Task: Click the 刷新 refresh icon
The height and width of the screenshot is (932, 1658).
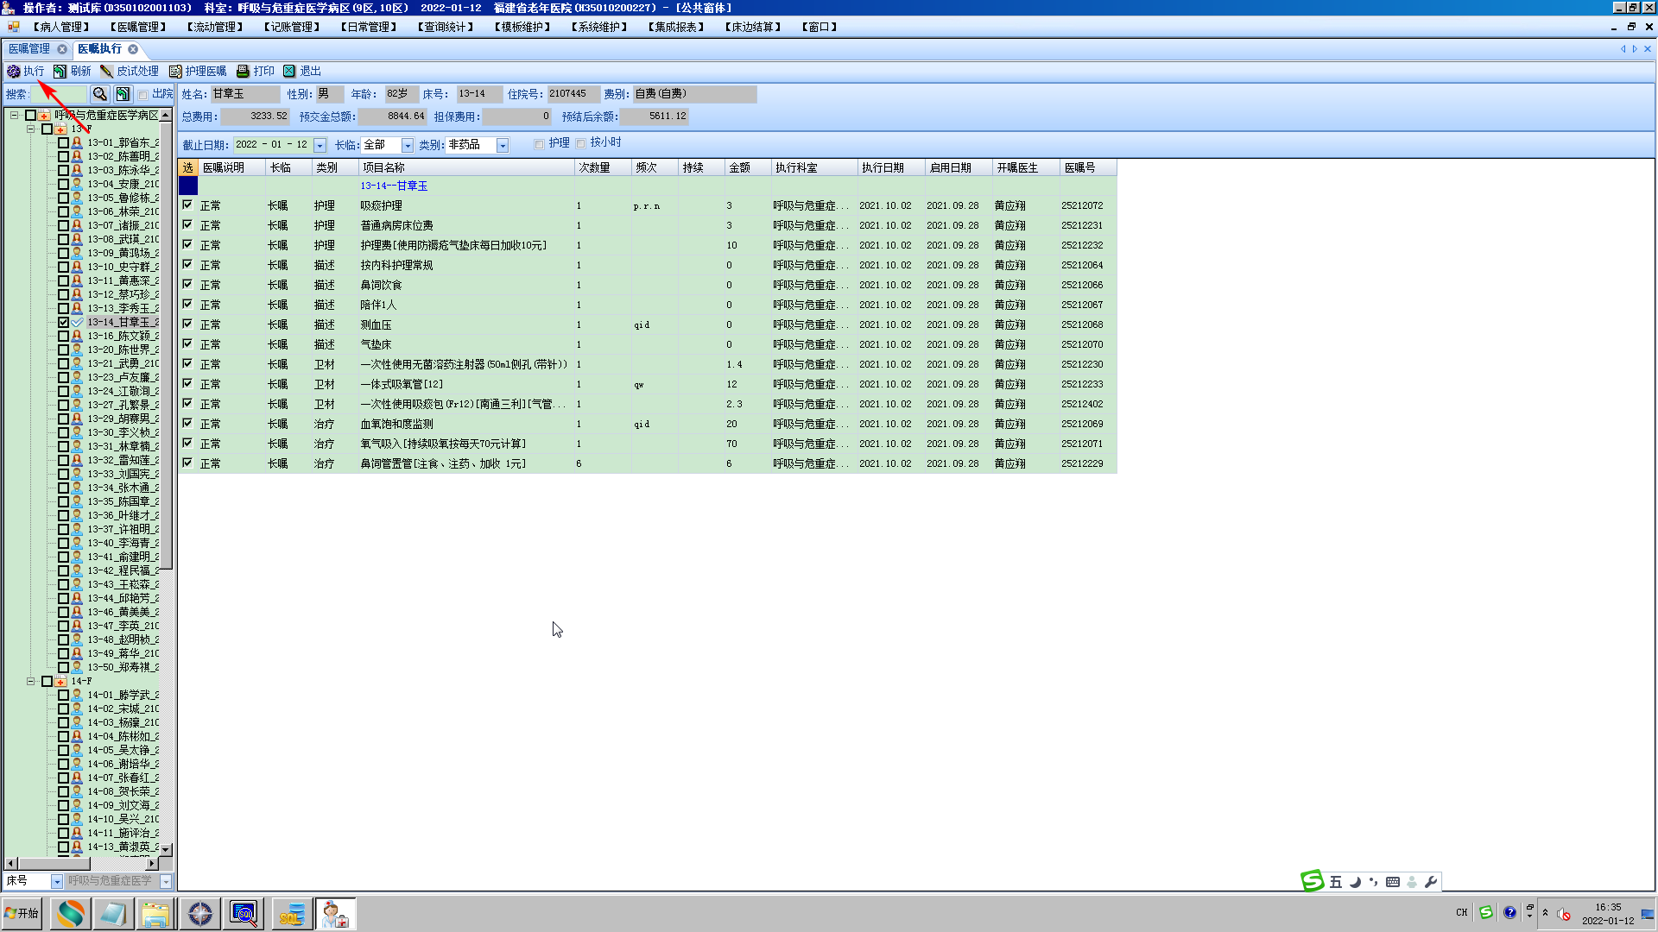Action: (60, 72)
